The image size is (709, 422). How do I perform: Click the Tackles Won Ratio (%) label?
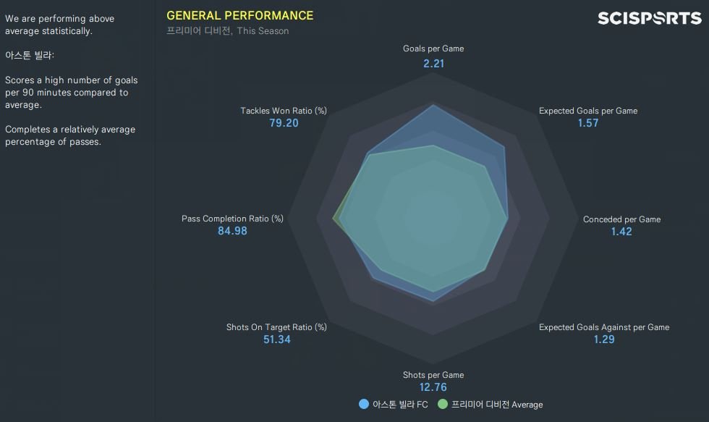[284, 111]
